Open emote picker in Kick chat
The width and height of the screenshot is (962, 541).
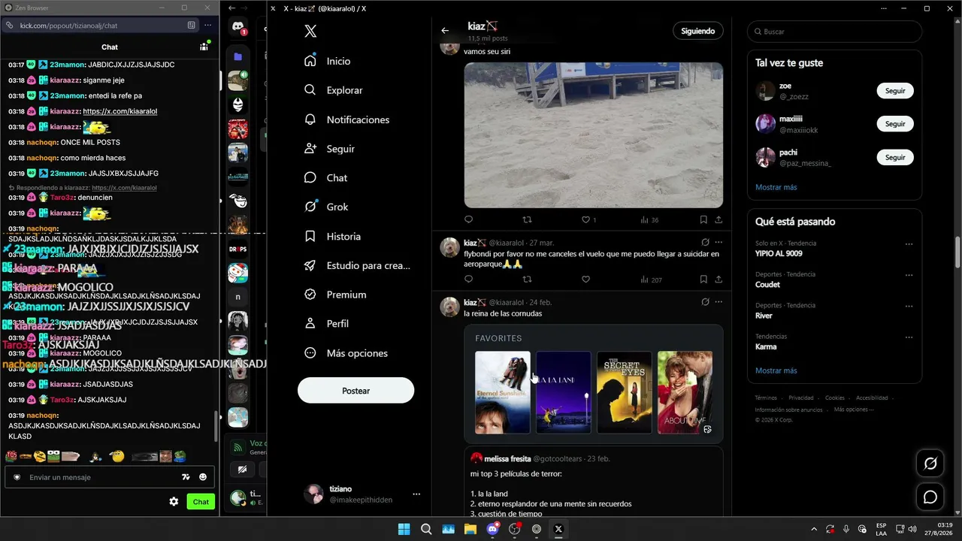pyautogui.click(x=203, y=477)
